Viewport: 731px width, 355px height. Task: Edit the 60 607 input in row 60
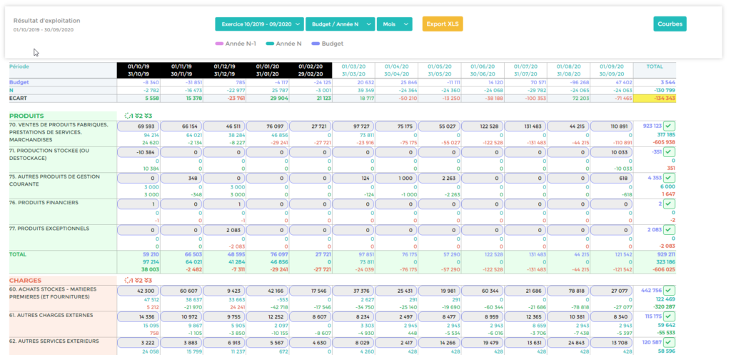coord(181,291)
